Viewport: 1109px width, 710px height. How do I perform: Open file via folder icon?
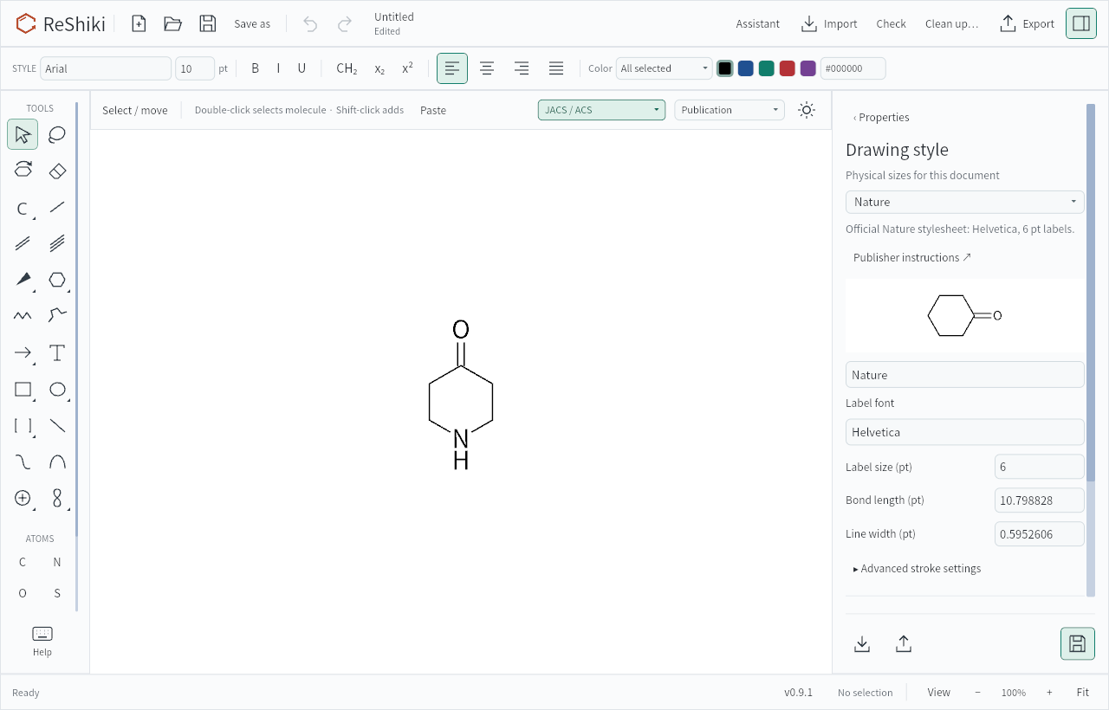pos(172,23)
